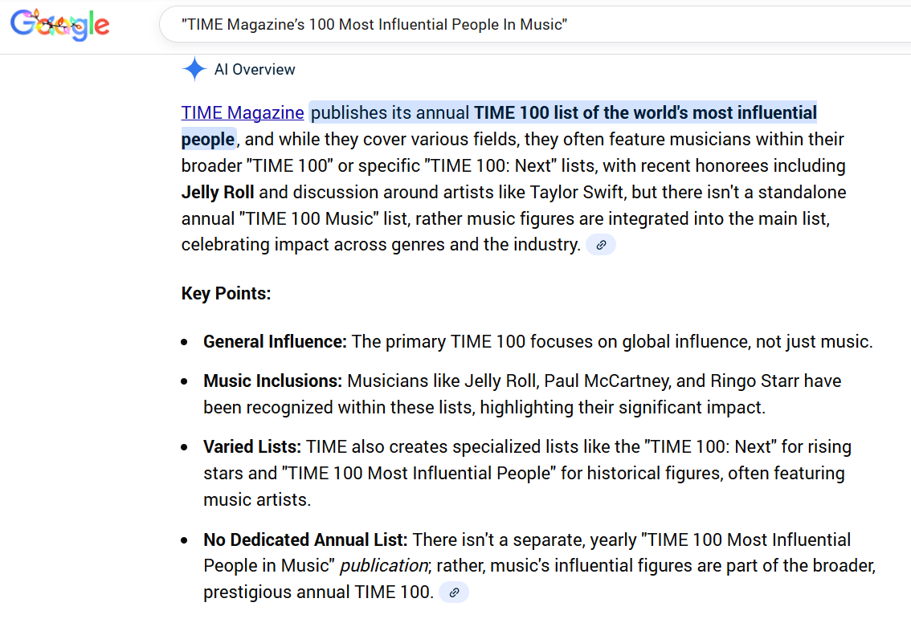Select the 'Varied Lists:' bullet heading

click(x=252, y=446)
